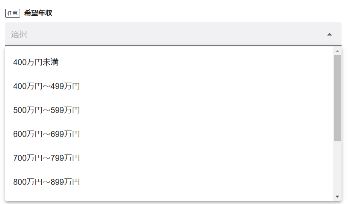Click the options list scrollbar thumb
The height and width of the screenshot is (204, 350).
pos(337,98)
